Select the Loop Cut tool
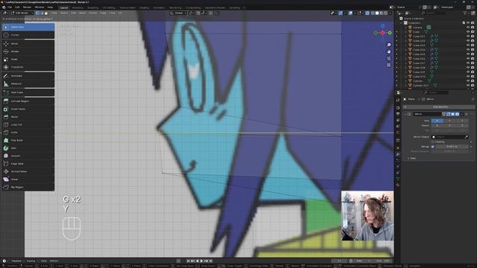Viewport: 477px width, 268px height. [28, 124]
